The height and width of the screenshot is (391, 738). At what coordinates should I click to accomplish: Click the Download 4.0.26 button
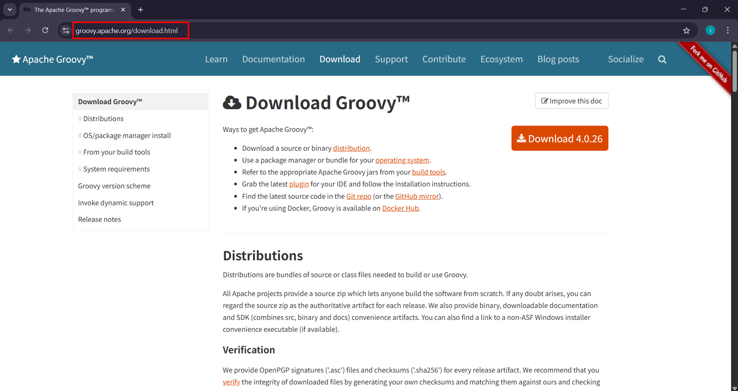pyautogui.click(x=560, y=138)
